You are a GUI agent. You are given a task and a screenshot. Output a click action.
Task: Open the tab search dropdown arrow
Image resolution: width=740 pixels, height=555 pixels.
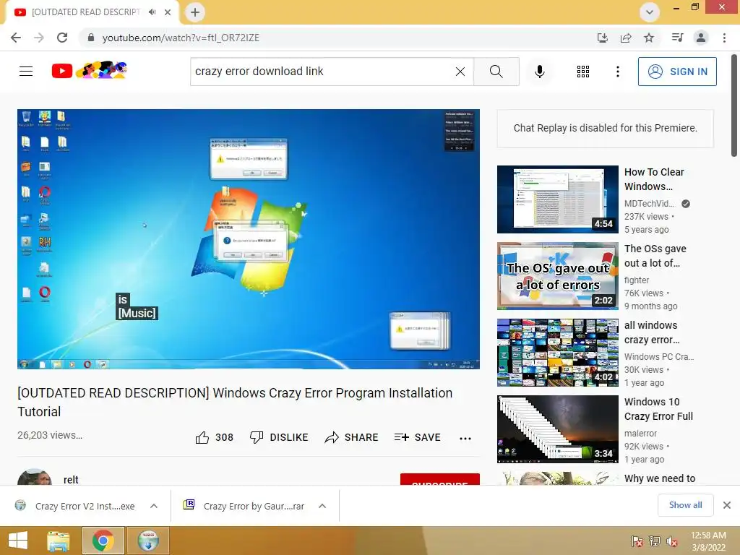click(x=650, y=12)
